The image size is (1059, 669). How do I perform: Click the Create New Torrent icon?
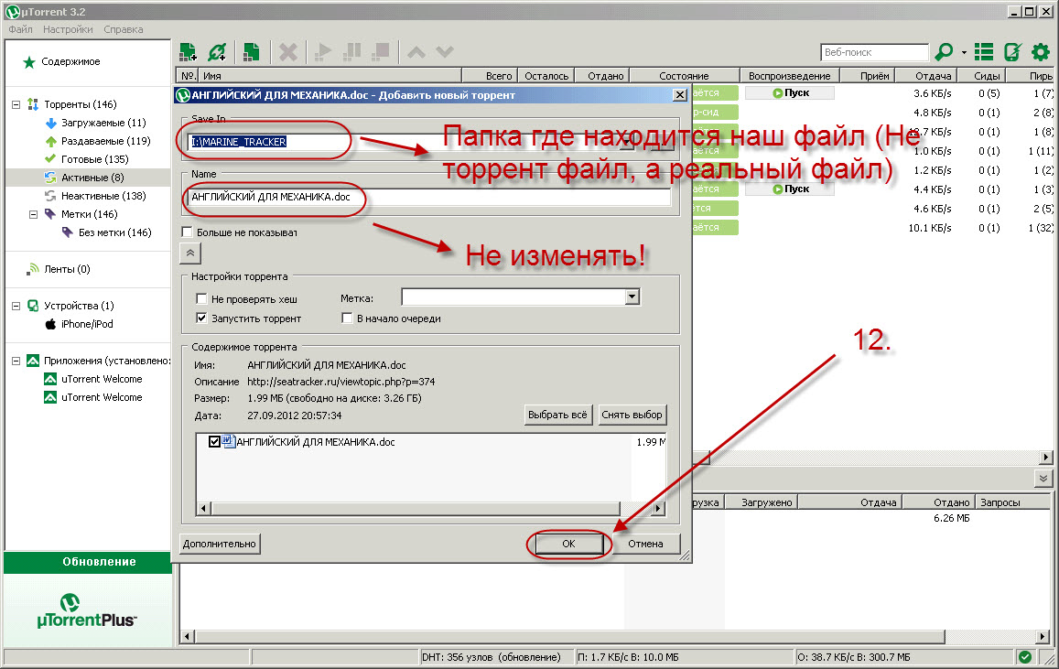point(250,52)
